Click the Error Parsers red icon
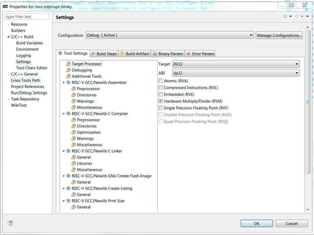The image size is (314, 235). pos(188,54)
